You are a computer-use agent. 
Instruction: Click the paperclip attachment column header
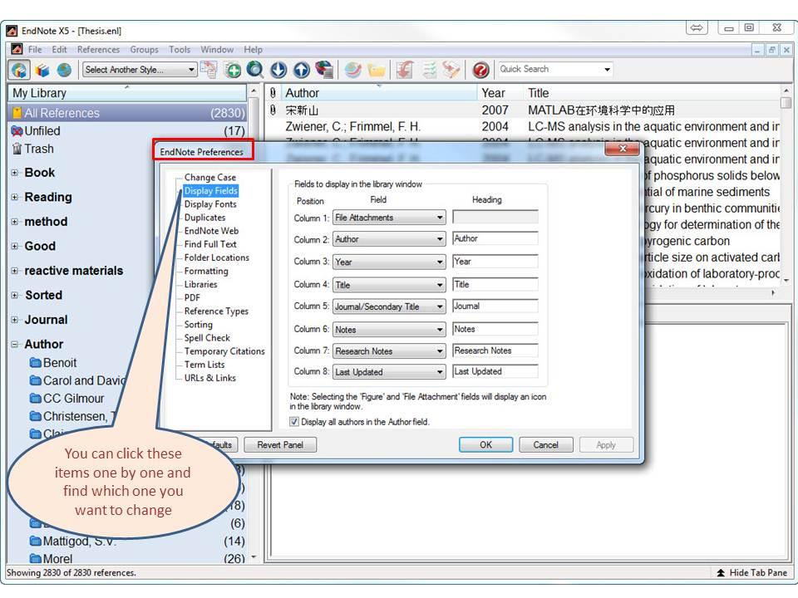273,93
